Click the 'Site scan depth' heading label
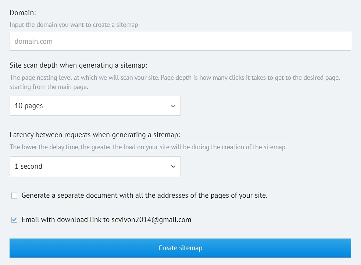Screen dimensions: 361x265 [x=78, y=65]
